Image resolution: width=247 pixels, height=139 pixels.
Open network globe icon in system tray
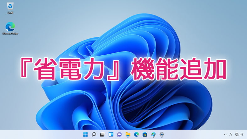[237, 134]
